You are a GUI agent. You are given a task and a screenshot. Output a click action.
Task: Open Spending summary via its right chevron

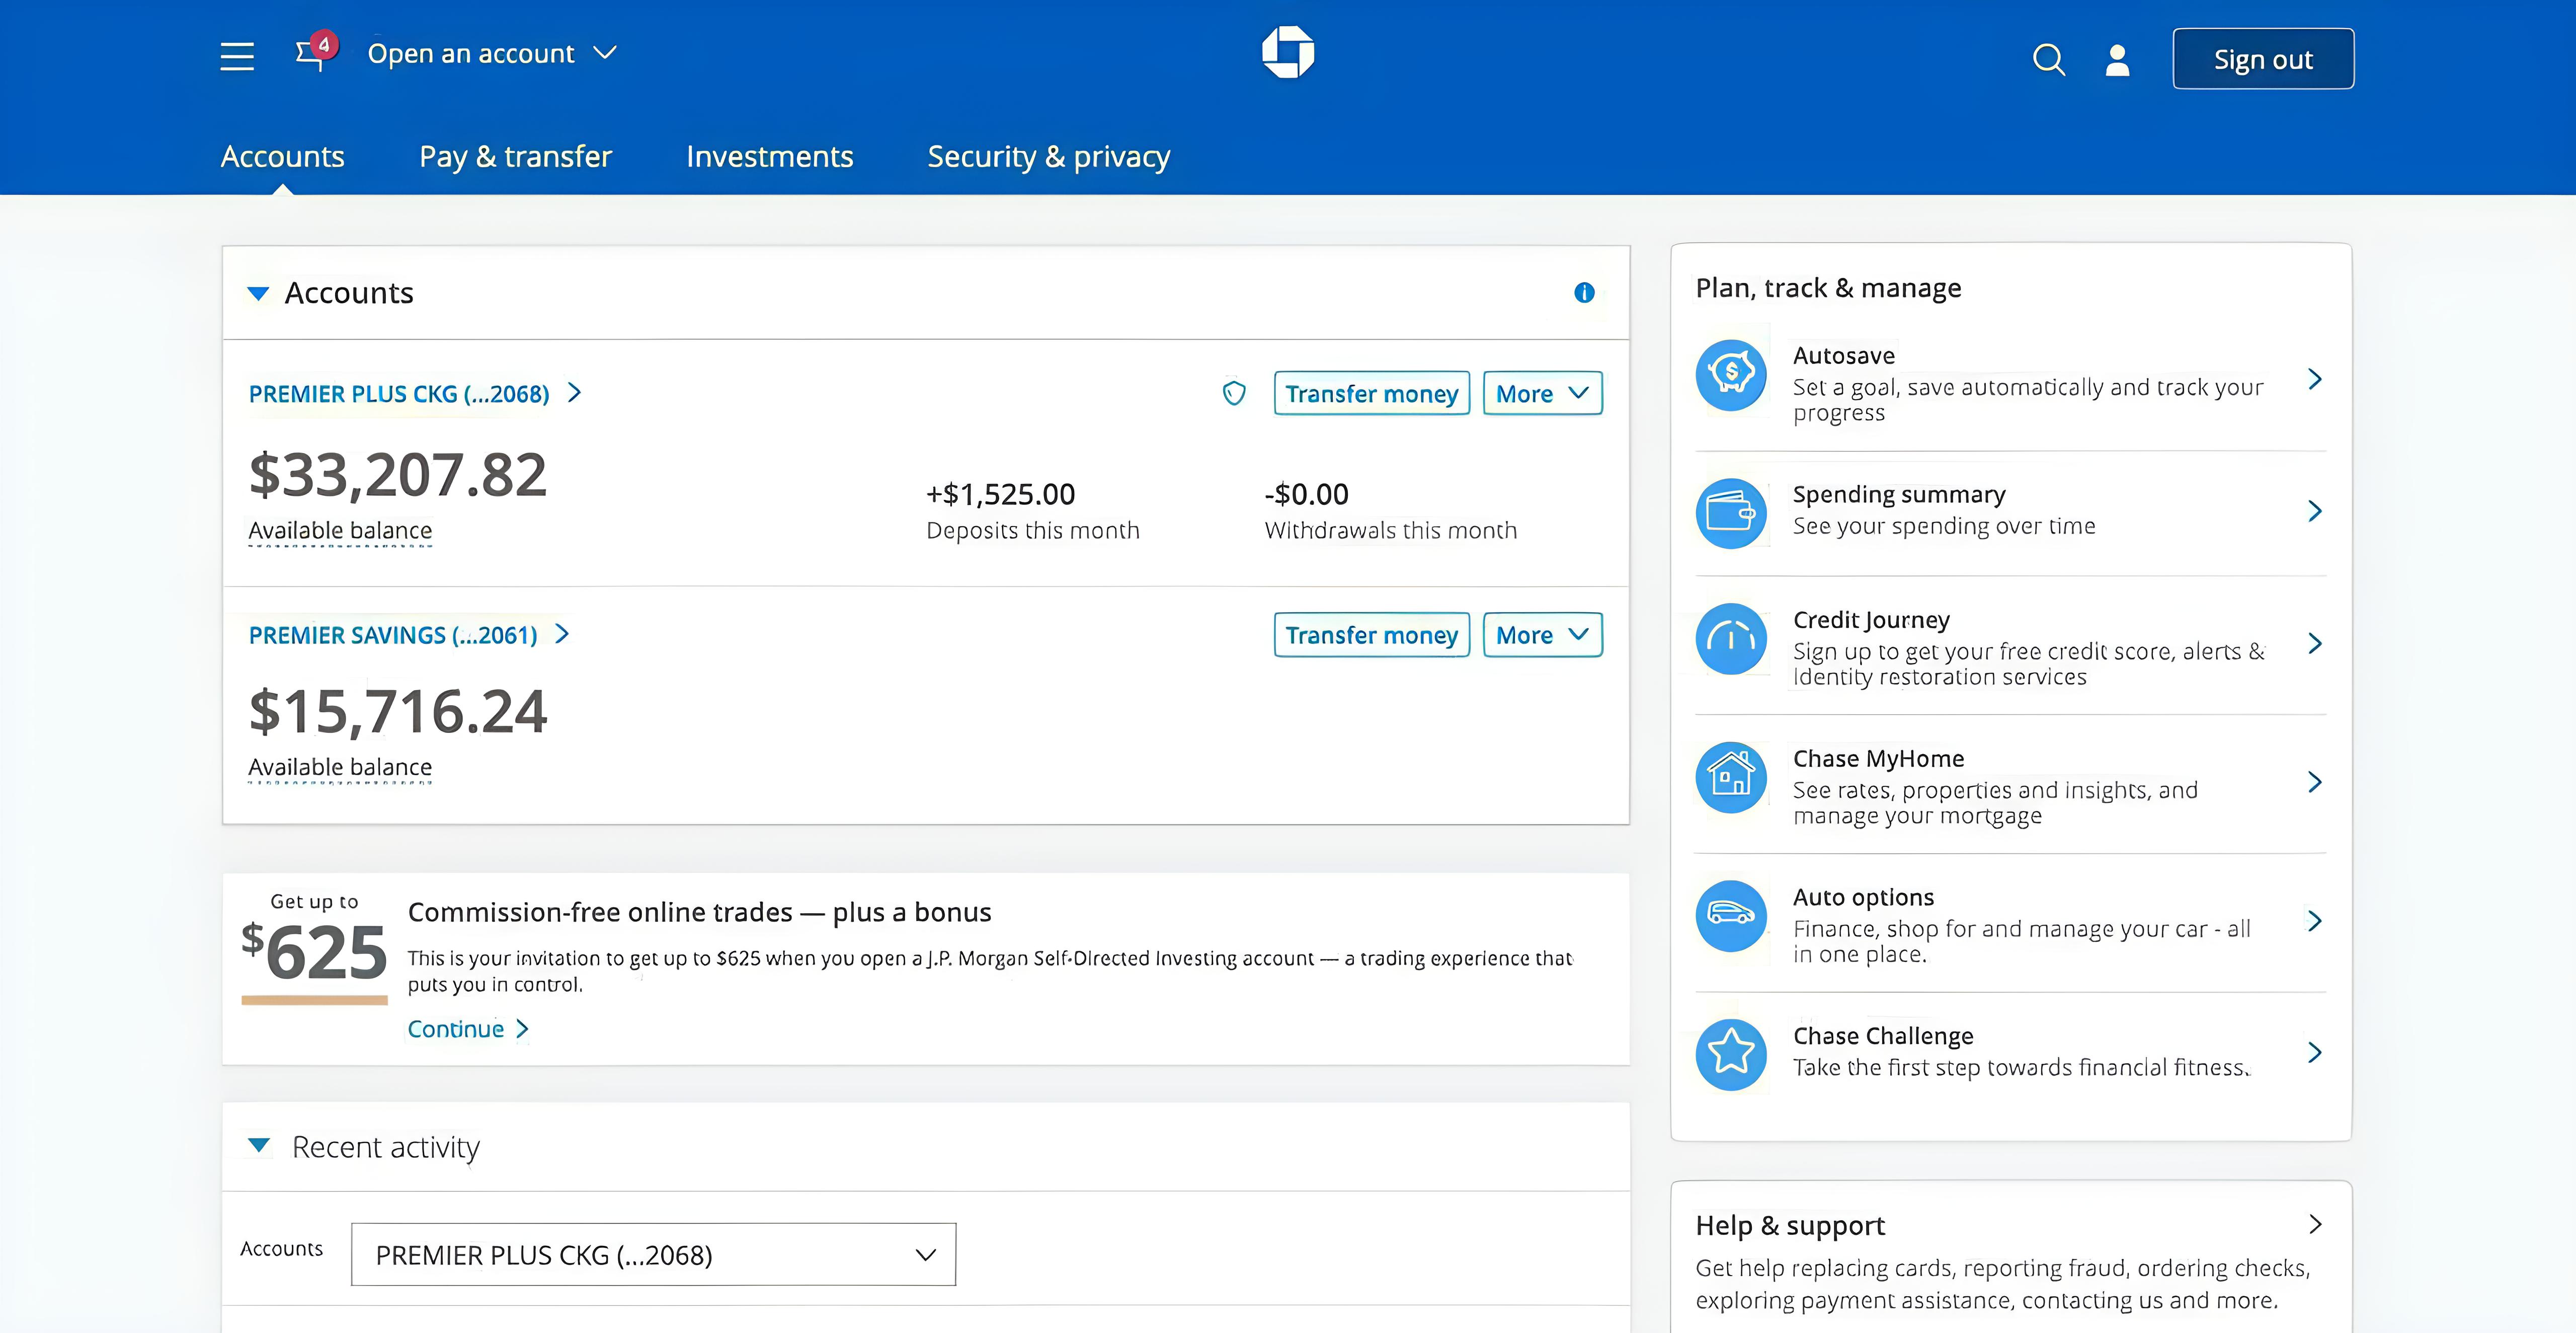coord(2314,511)
